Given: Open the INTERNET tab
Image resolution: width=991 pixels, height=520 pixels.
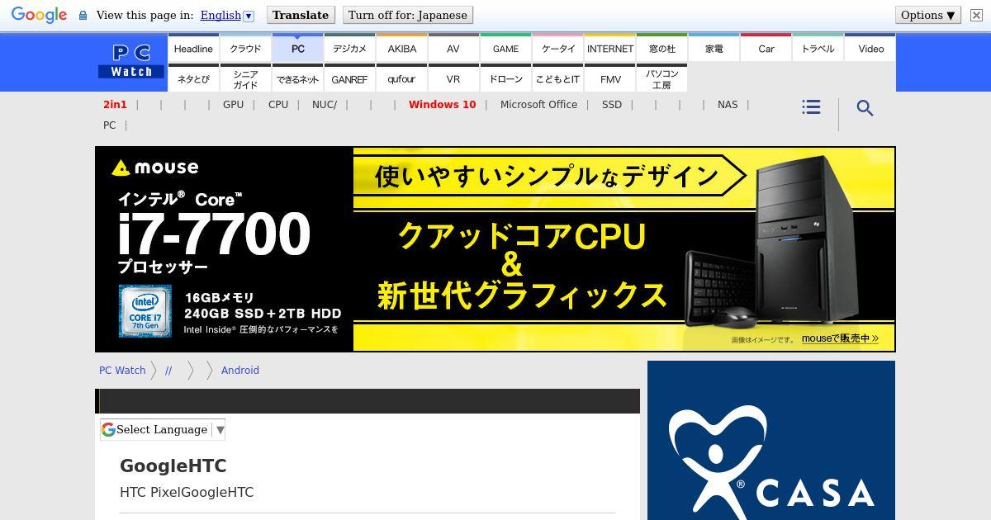Looking at the screenshot, I should coord(609,48).
